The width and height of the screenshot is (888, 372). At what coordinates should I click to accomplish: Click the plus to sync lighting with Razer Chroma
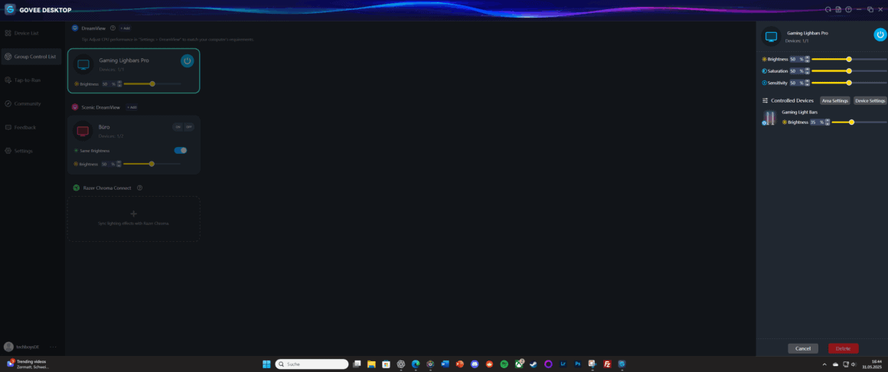point(134,214)
